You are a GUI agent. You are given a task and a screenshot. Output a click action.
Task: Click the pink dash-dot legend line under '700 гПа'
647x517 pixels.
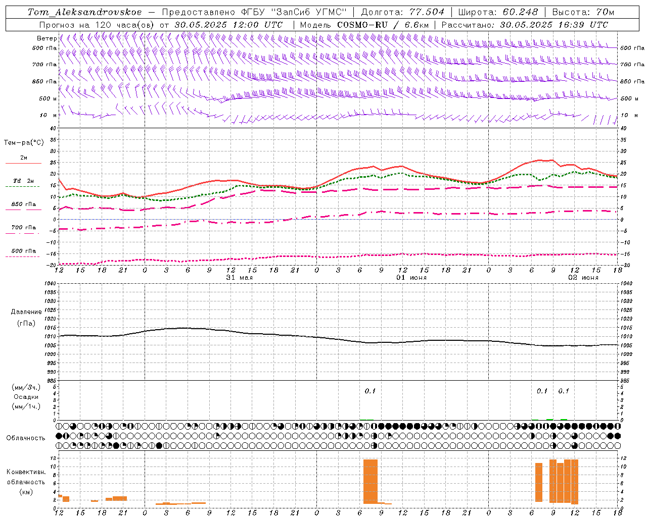coord(23,233)
